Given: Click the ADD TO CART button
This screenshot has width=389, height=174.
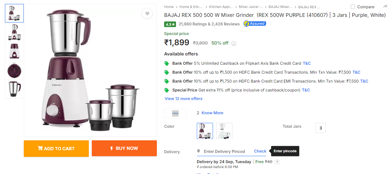Looking at the screenshot, I should (x=56, y=149).
